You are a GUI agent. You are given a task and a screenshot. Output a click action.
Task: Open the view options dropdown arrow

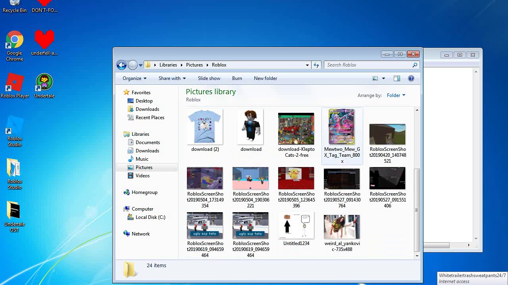[x=383, y=78]
